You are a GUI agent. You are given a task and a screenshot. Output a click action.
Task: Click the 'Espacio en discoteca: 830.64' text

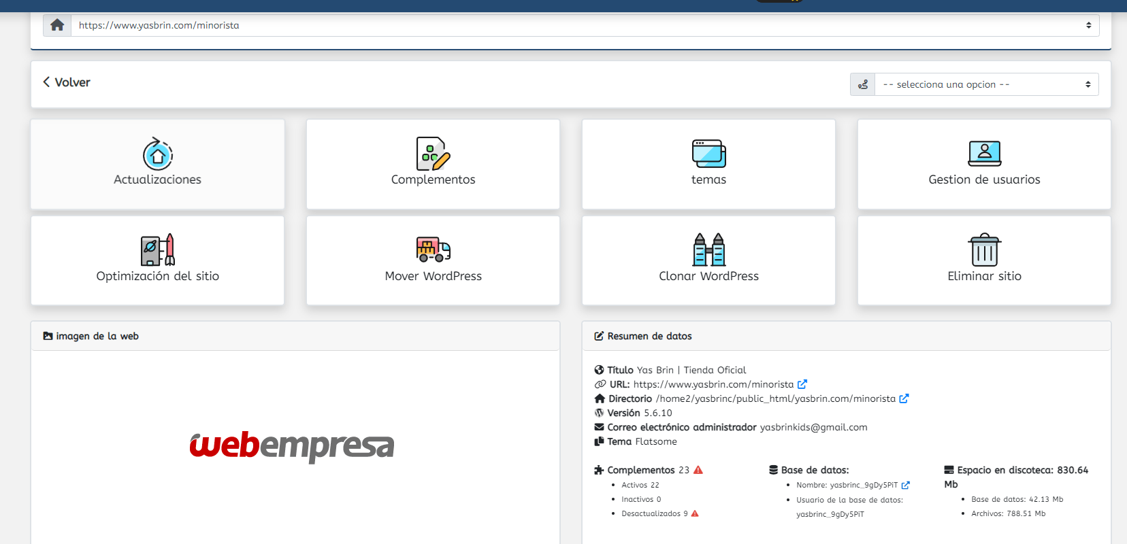pos(1022,470)
